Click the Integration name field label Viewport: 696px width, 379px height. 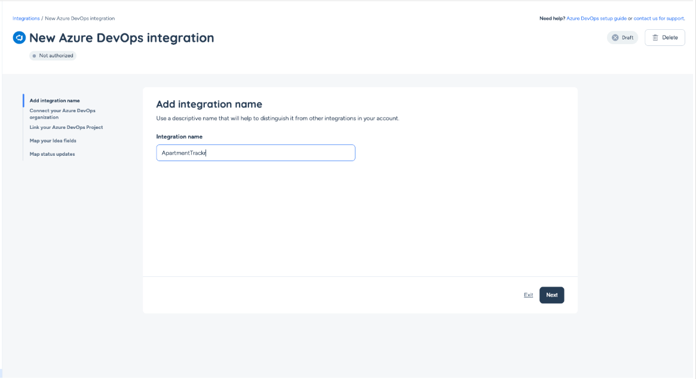(x=179, y=137)
